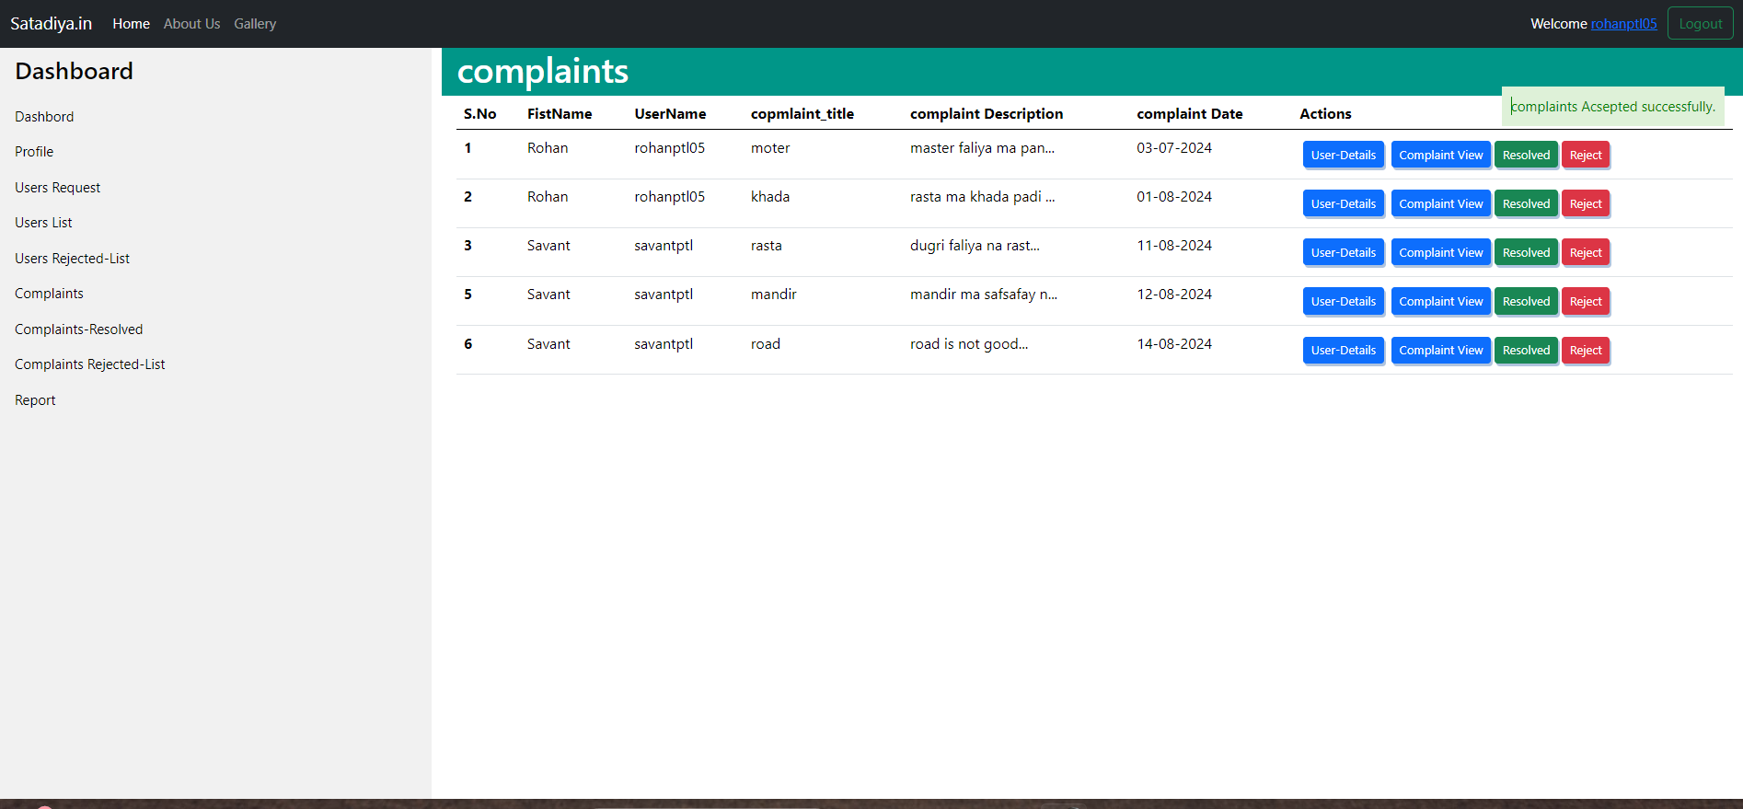Screen dimensions: 1743x809
Task: Reject the mandir complaint
Action: point(1585,302)
